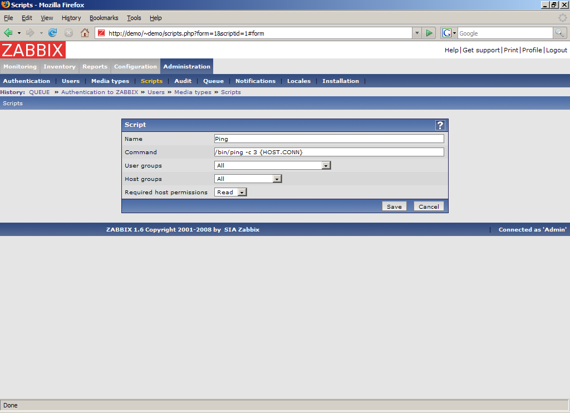Open the History menu
Image resolution: width=570 pixels, height=413 pixels.
[71, 18]
